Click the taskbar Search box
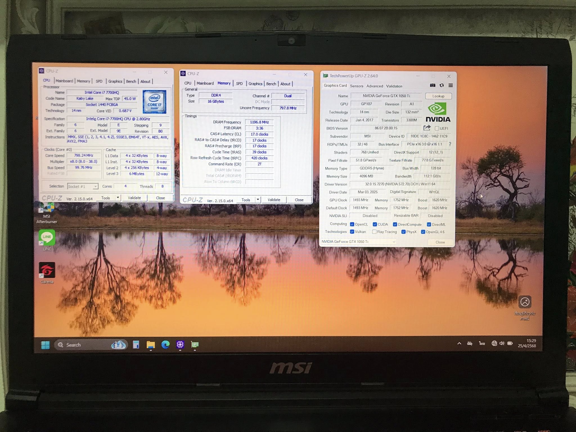576x432 pixels. [91, 345]
